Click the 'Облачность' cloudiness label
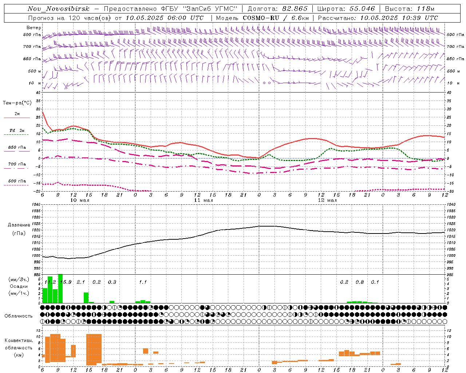The image size is (466, 373). [x=19, y=316]
